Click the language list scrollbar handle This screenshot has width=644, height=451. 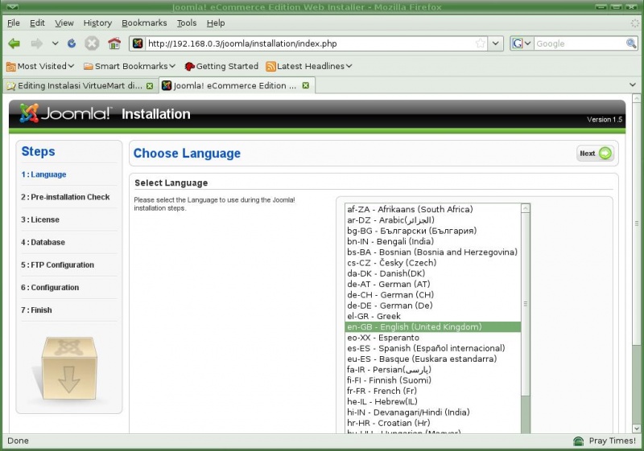point(526,304)
